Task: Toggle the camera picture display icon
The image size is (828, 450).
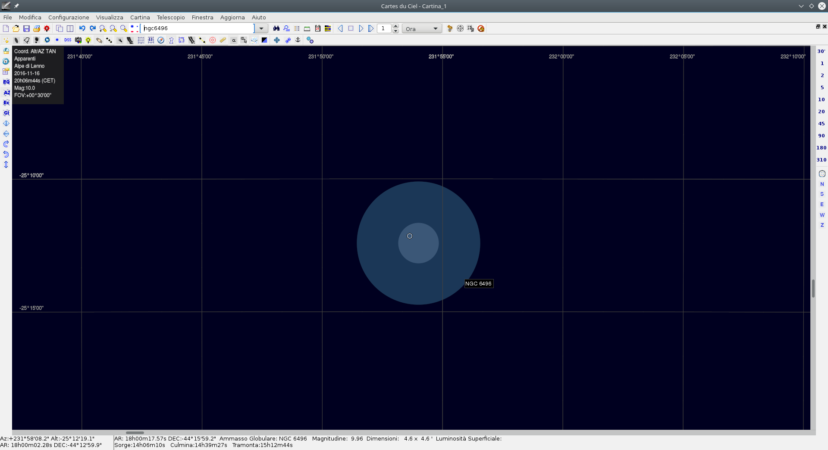Action: tap(78, 40)
